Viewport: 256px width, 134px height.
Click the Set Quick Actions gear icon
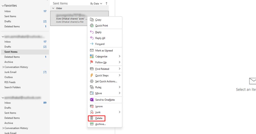92,81
